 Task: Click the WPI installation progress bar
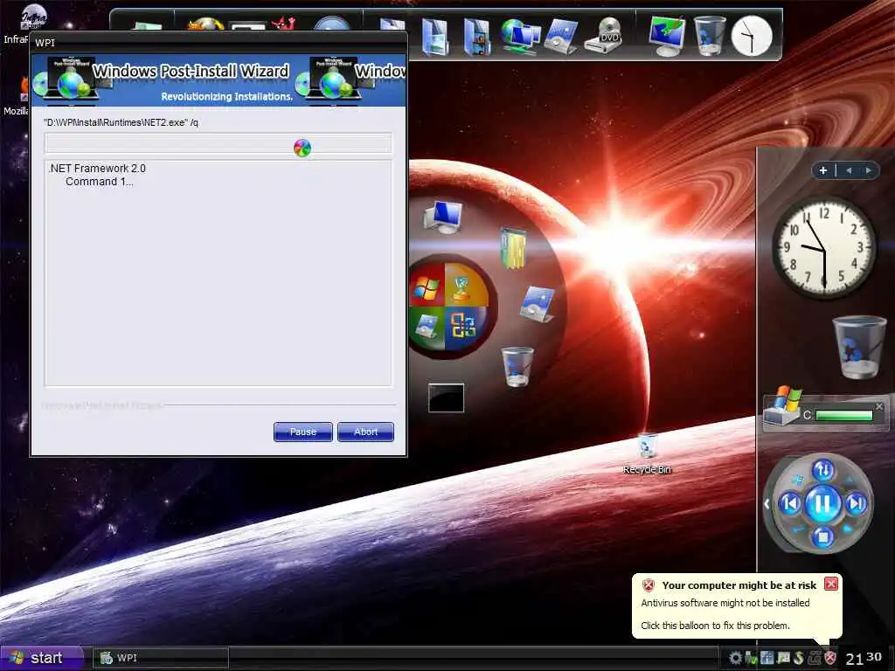[x=218, y=143]
